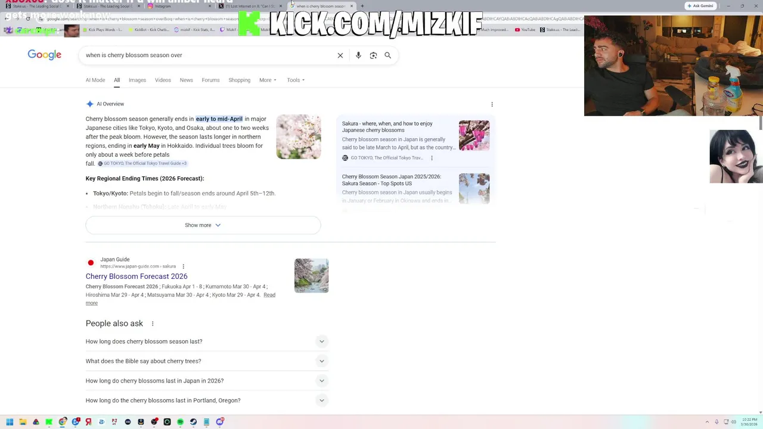Select the Videos search tab
The width and height of the screenshot is (763, 429).
(163, 80)
